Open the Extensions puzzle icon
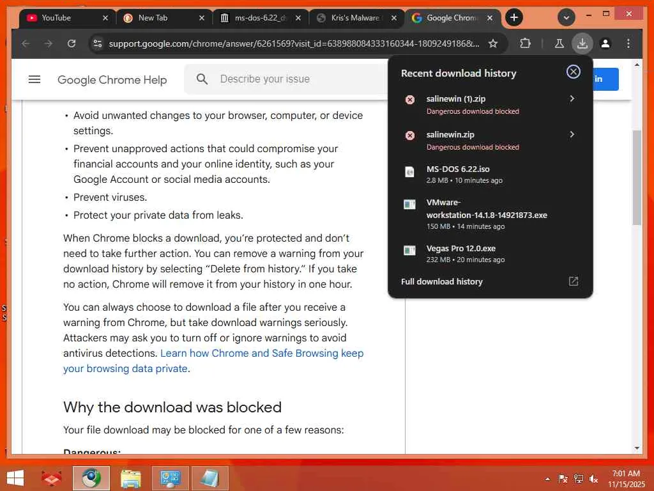654x491 pixels. pyautogui.click(x=525, y=43)
